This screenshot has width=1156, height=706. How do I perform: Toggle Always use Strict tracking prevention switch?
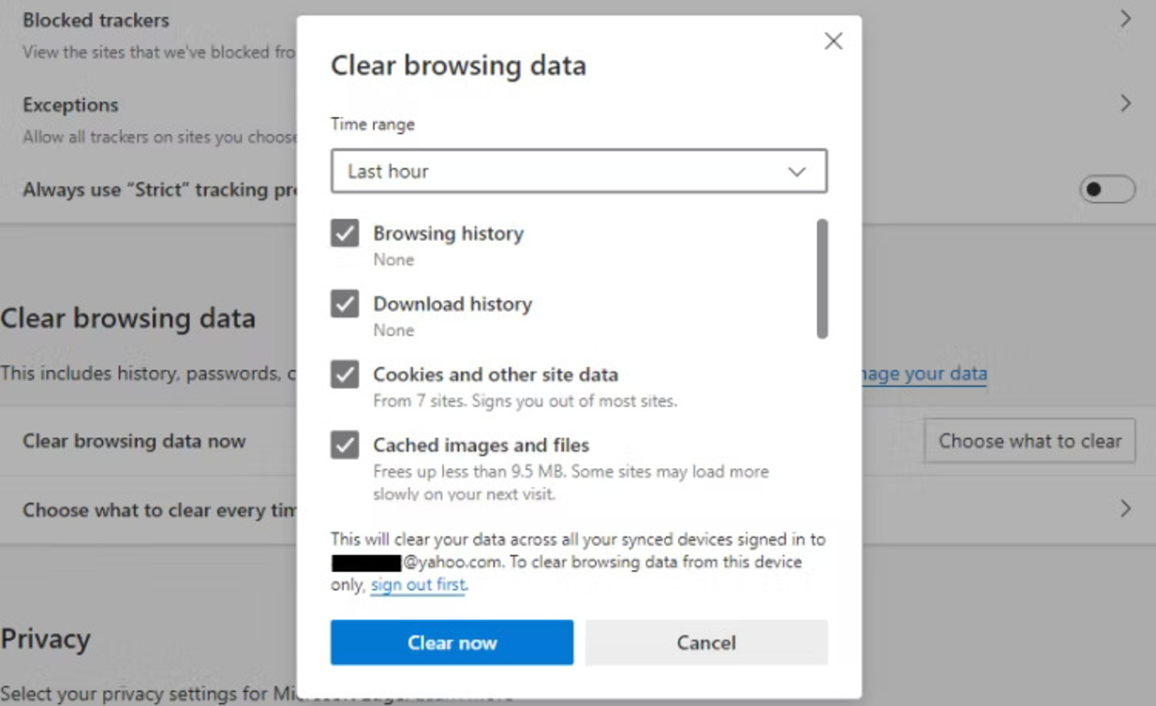click(1107, 189)
